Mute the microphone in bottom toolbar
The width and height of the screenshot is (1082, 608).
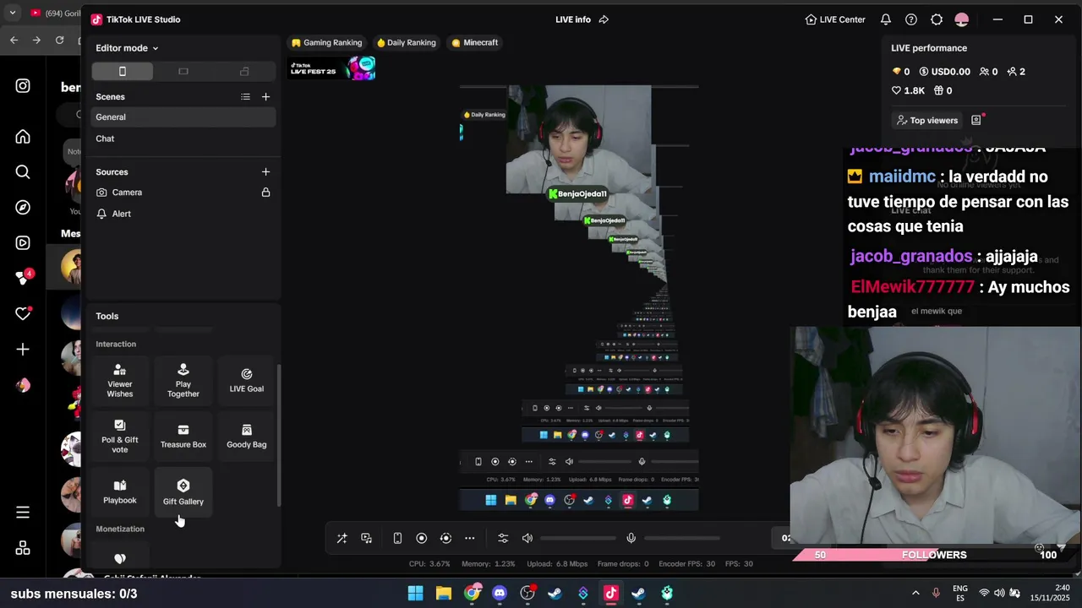(x=631, y=538)
